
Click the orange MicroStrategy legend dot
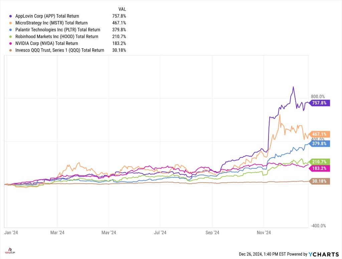point(11,23)
